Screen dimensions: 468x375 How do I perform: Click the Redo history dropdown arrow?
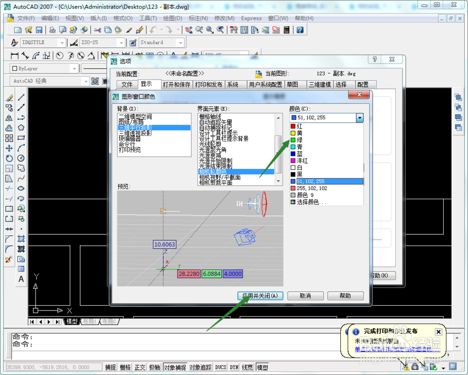[x=178, y=30]
